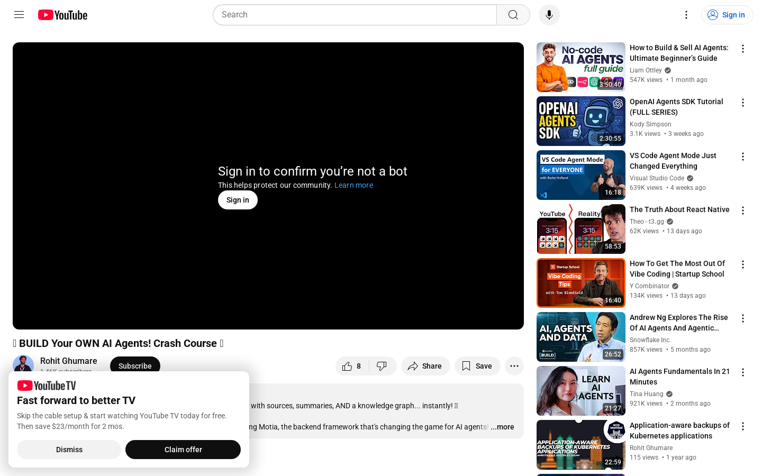Open Rohit Ghumare channel name link
The height and width of the screenshot is (476, 762).
(x=69, y=361)
